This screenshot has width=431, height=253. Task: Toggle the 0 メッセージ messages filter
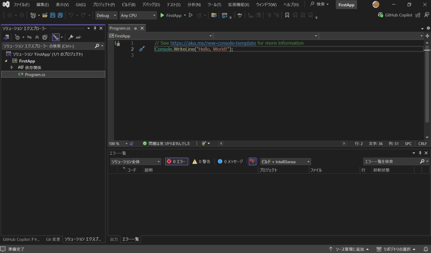pyautogui.click(x=230, y=162)
